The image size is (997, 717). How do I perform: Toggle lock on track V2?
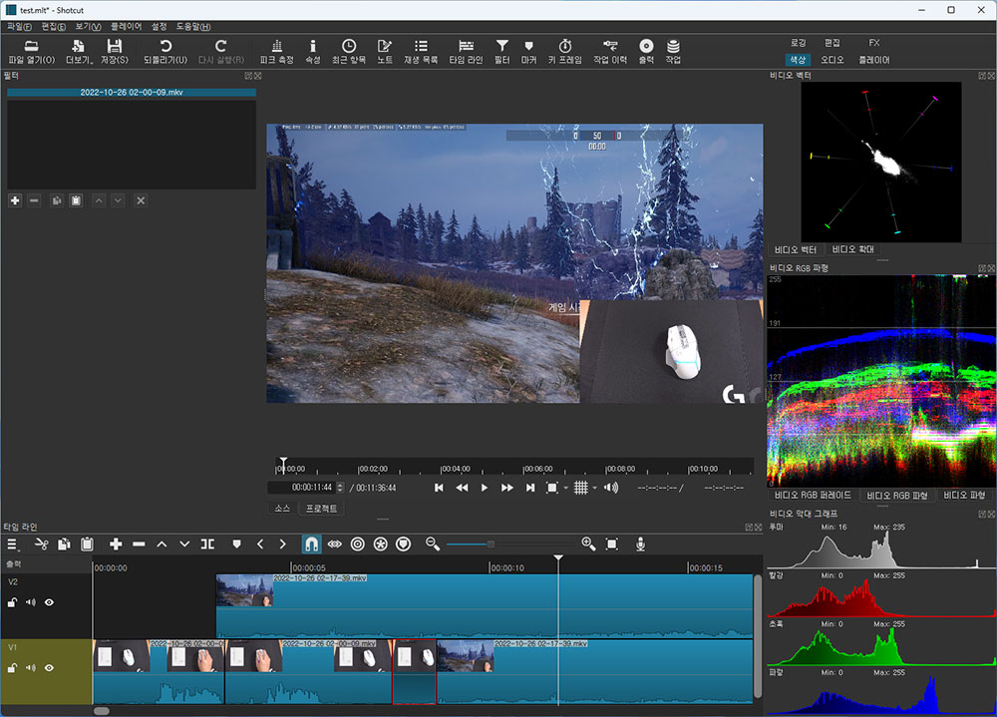[12, 602]
